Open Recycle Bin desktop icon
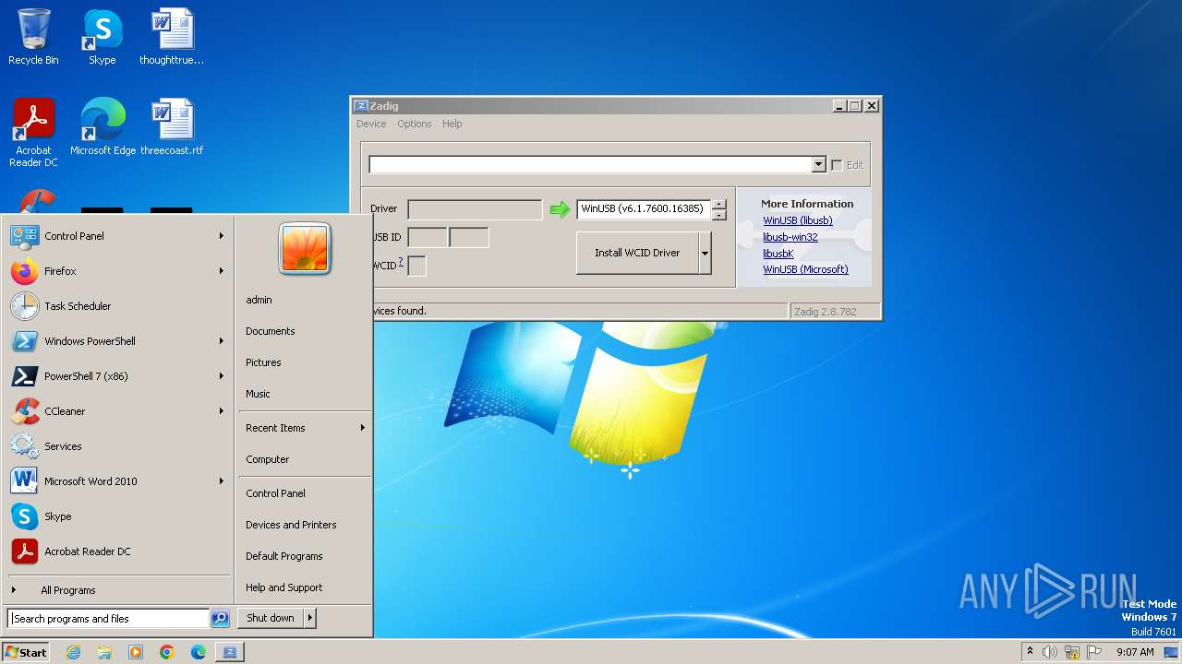The image size is (1182, 664). coord(33,37)
